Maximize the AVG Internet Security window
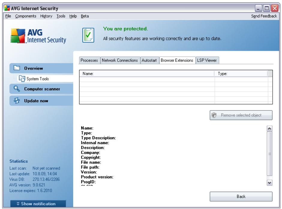 point(266,8)
